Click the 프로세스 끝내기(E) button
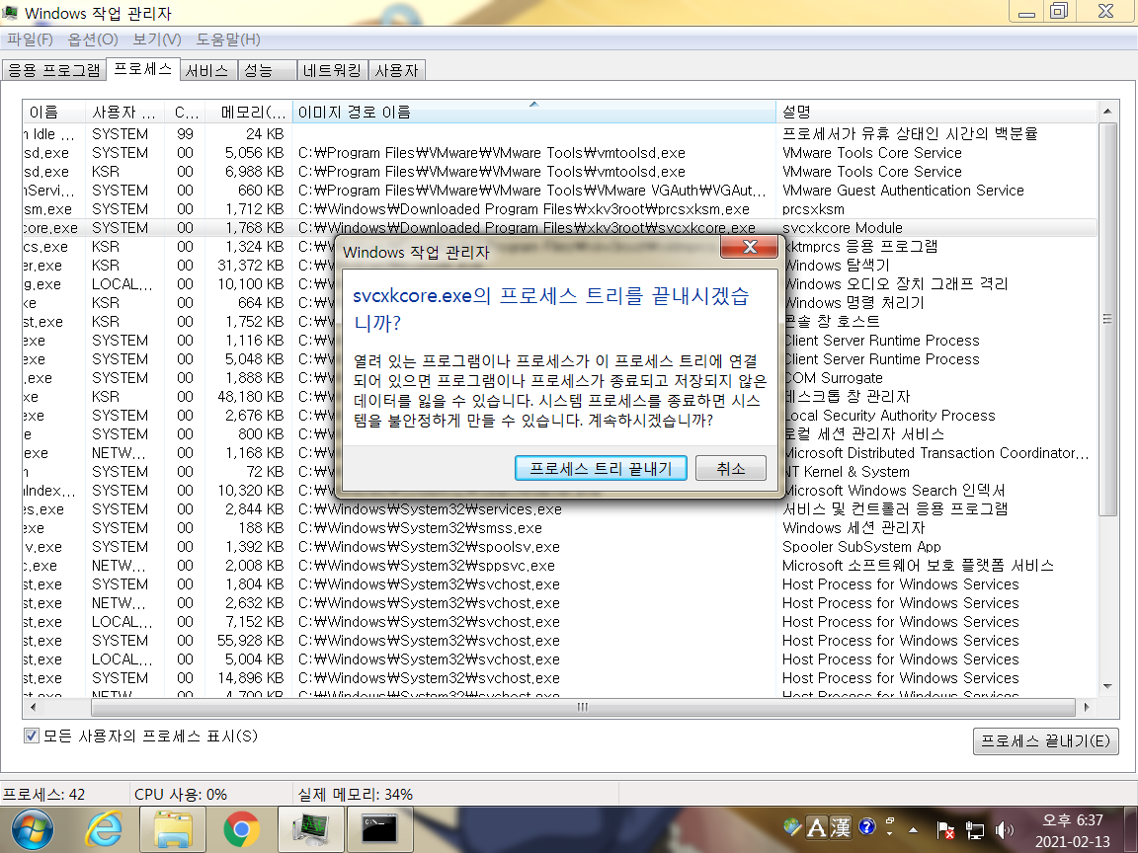The image size is (1138, 853). click(1045, 741)
